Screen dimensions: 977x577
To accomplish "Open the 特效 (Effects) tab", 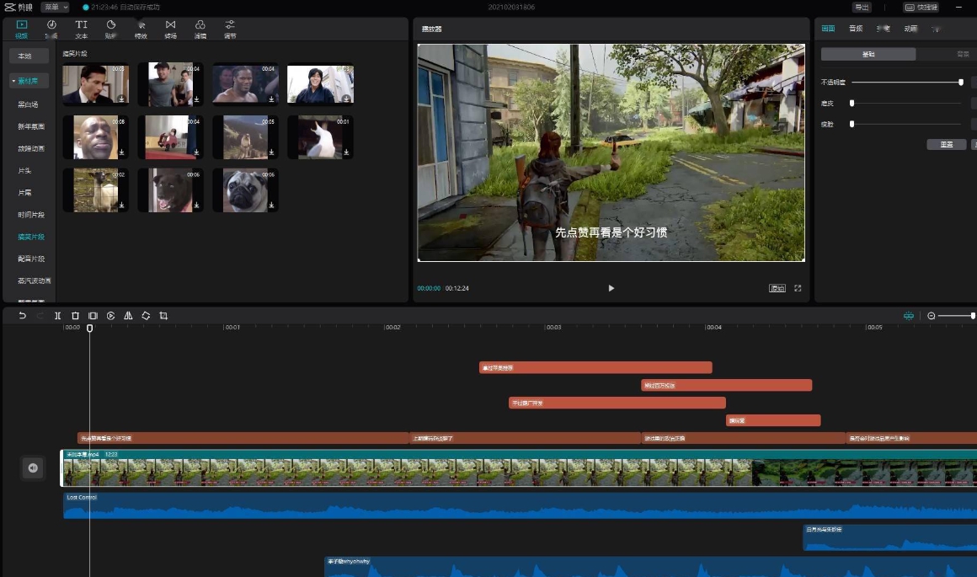I will 141,29.
